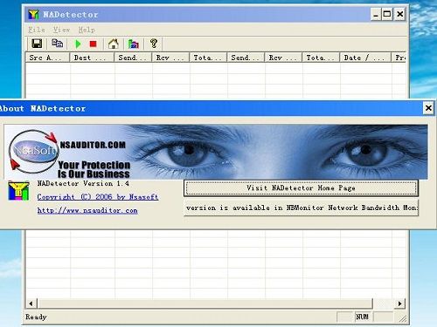Open the Help menu
437x327 pixels.
[87, 30]
